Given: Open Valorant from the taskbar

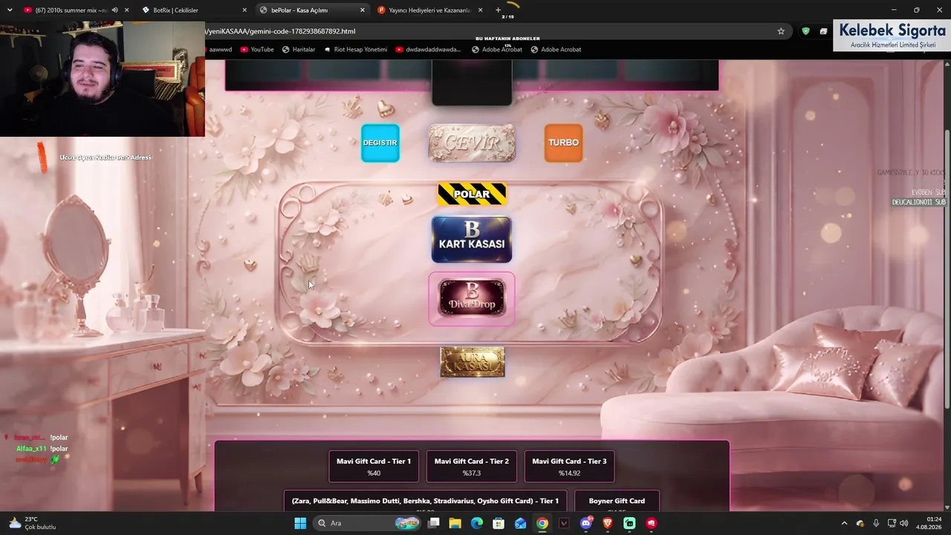Looking at the screenshot, I should click(564, 523).
